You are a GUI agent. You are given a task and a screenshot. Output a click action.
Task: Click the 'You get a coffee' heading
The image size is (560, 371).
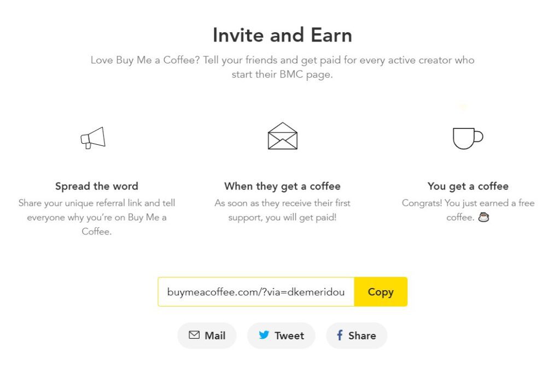(468, 186)
